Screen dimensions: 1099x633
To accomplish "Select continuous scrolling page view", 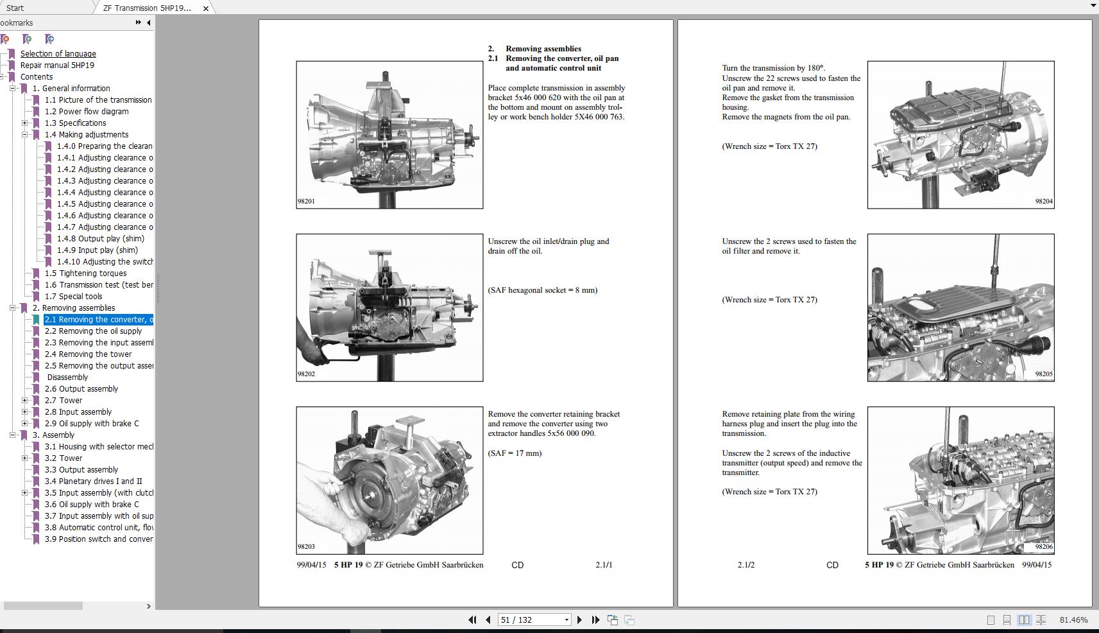I will click(1007, 620).
